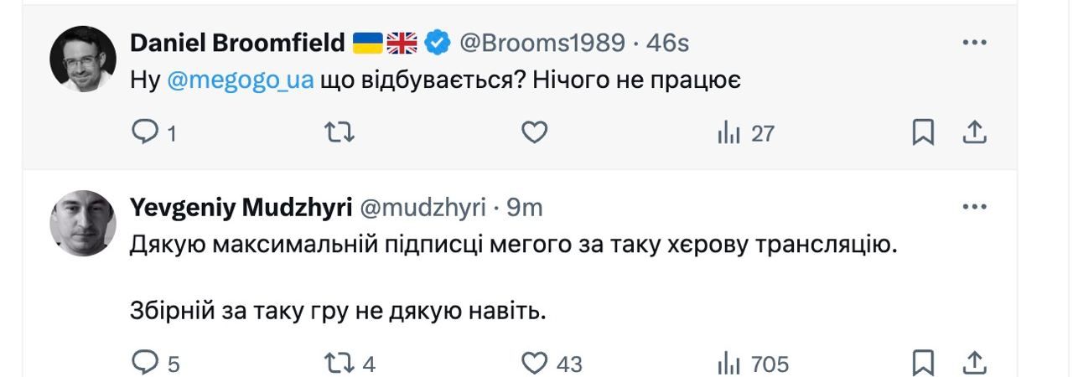Reply to Daniel Broomfield's tweet
This screenshot has height=377, width=1073.
point(146,132)
